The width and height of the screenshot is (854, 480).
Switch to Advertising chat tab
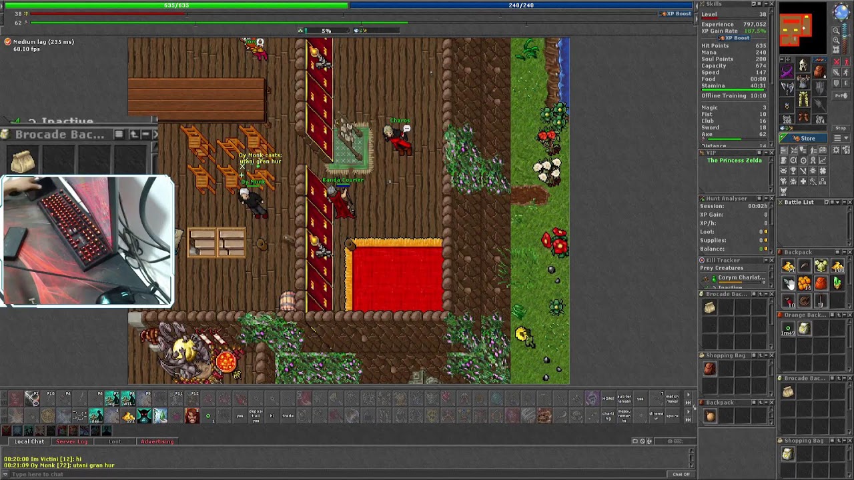157,441
